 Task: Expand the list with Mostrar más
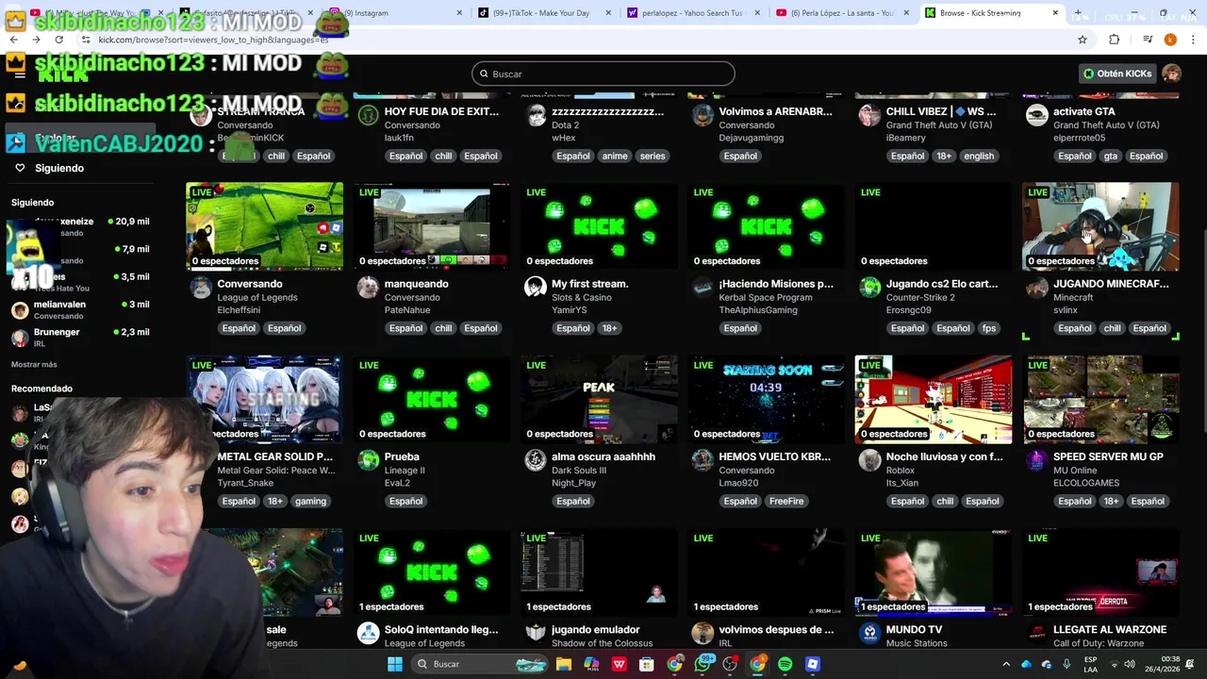(34, 364)
